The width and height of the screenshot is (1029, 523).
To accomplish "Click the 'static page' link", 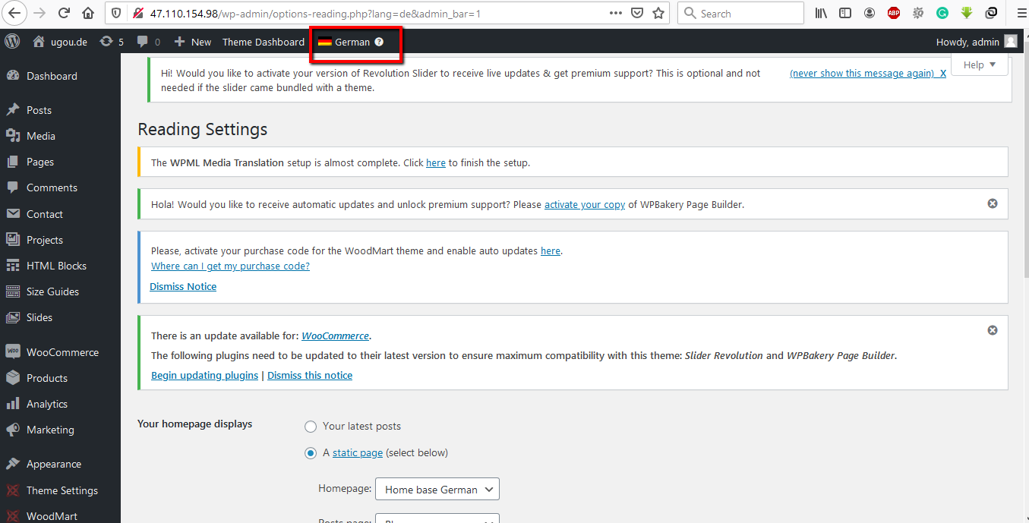I will (x=358, y=453).
